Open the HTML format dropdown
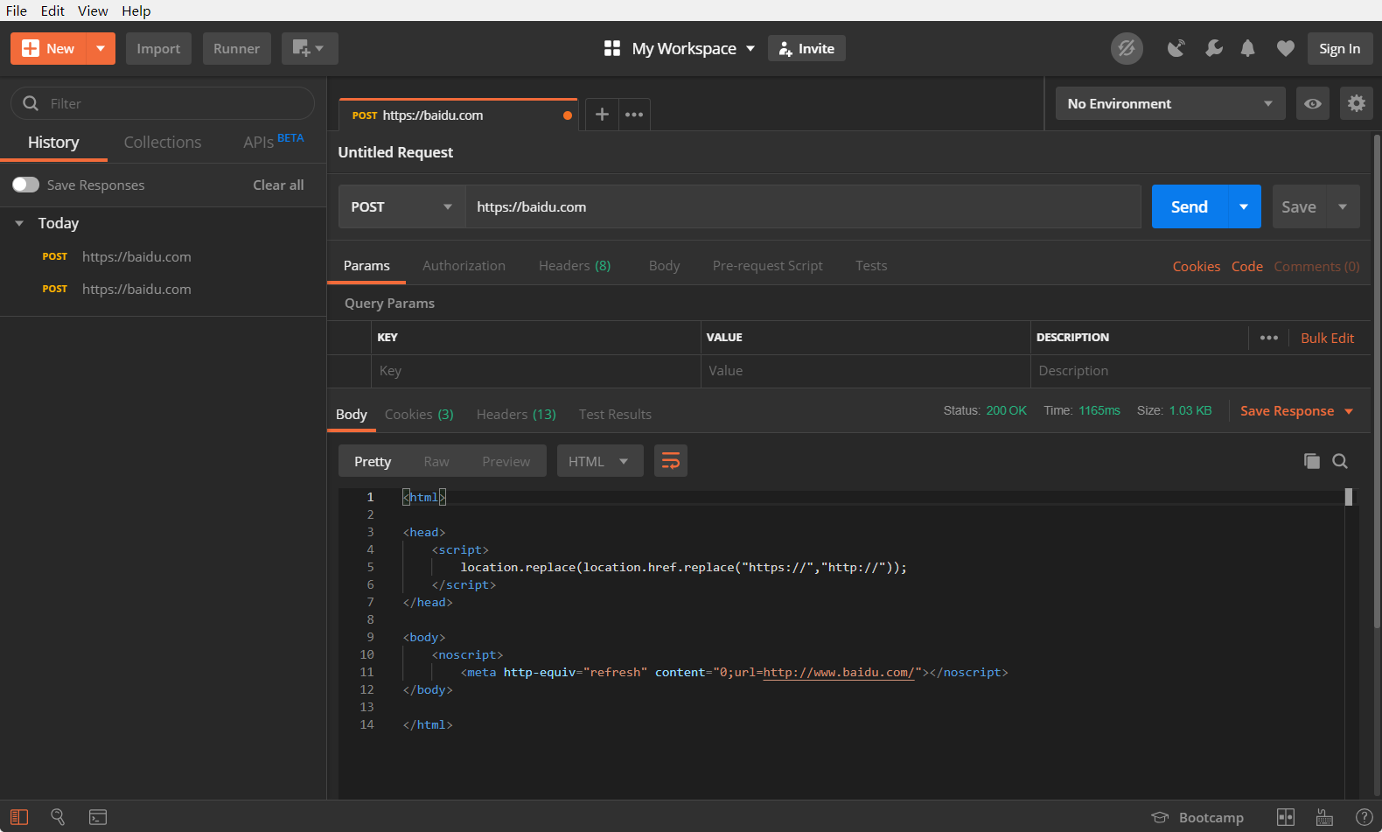1382x832 pixels. tap(600, 461)
